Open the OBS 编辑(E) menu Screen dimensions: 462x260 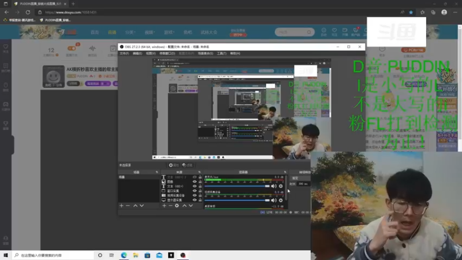(137, 53)
